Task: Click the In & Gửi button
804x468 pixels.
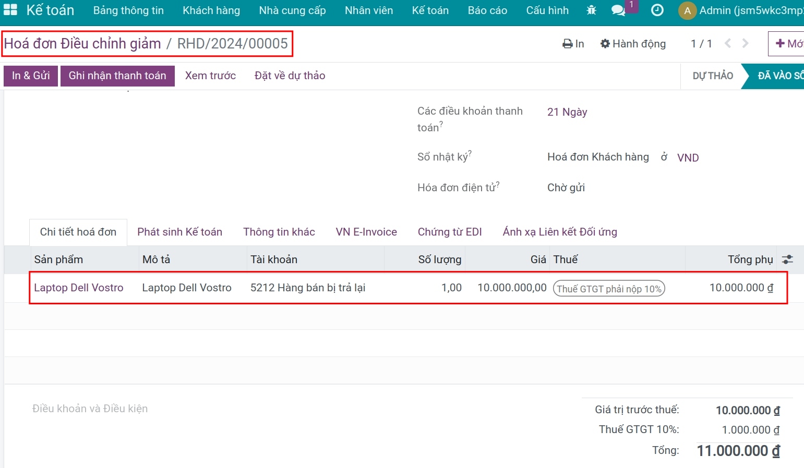Action: point(31,76)
